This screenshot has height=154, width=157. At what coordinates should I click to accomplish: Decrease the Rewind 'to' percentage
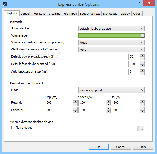(142, 104)
